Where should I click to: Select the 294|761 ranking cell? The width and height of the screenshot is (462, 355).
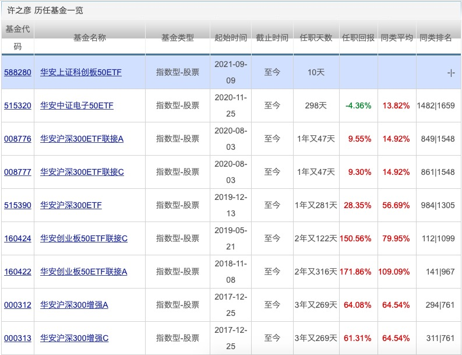(440, 305)
